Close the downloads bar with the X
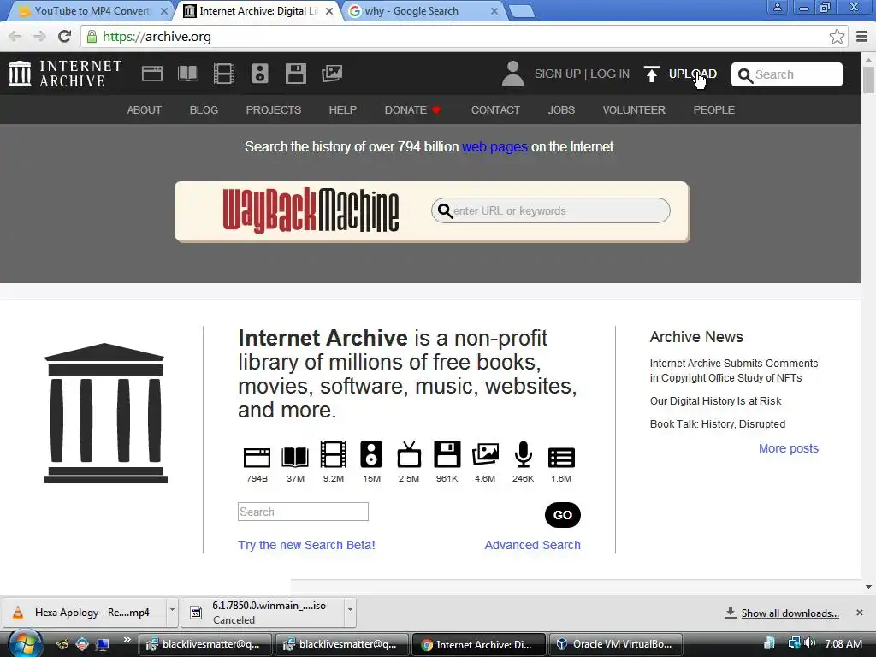This screenshot has width=876, height=657. [x=859, y=613]
